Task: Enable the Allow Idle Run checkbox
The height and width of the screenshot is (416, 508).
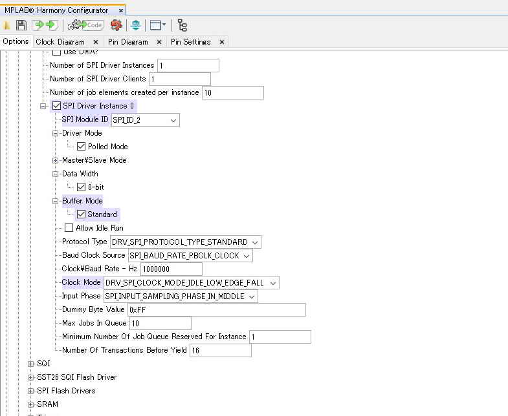Action: (x=69, y=228)
